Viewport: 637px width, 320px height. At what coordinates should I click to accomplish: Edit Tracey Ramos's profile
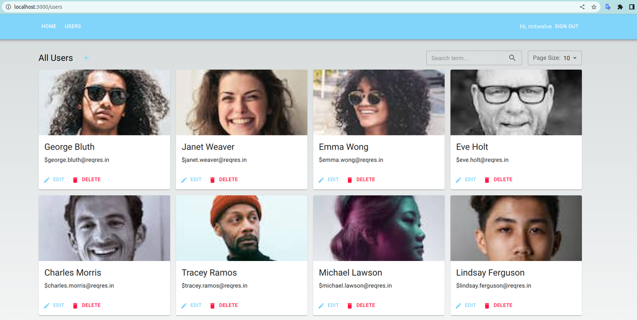pyautogui.click(x=191, y=305)
